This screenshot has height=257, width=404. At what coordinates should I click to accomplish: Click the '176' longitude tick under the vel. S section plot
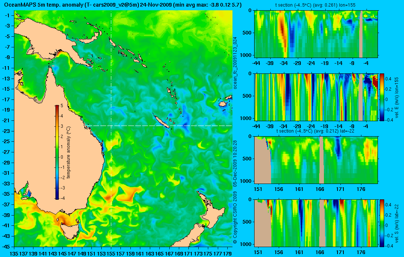(361, 252)
